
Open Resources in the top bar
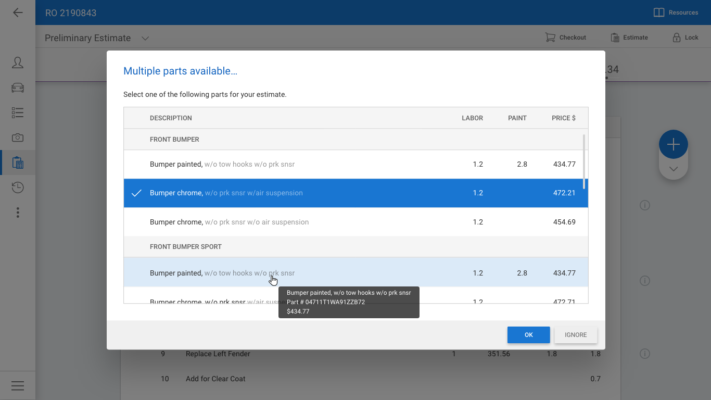point(676,12)
